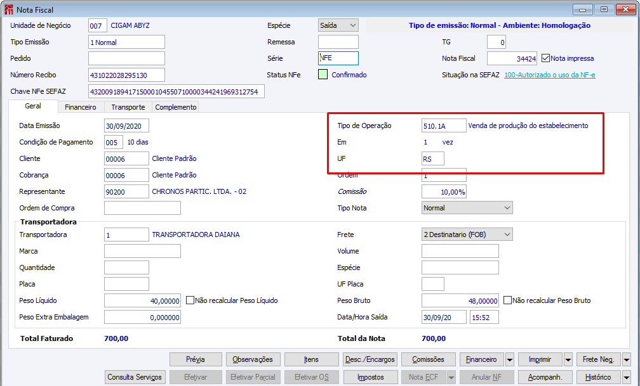Expand the Imprimir button arrow
The height and width of the screenshot is (386, 640).
coord(568,359)
